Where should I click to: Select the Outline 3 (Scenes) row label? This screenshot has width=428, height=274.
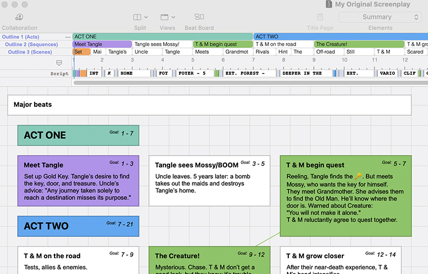click(30, 52)
